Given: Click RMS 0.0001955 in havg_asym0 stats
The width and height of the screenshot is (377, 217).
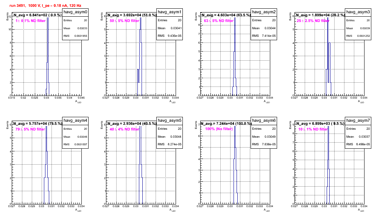Looking at the screenshot, I should click(75, 36).
